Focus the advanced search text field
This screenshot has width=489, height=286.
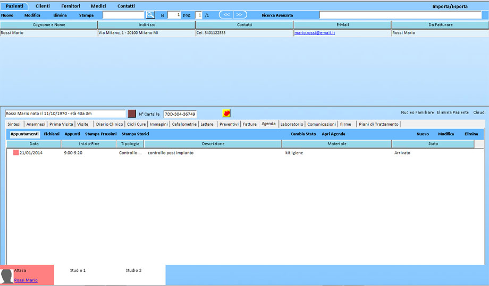tap(400, 15)
